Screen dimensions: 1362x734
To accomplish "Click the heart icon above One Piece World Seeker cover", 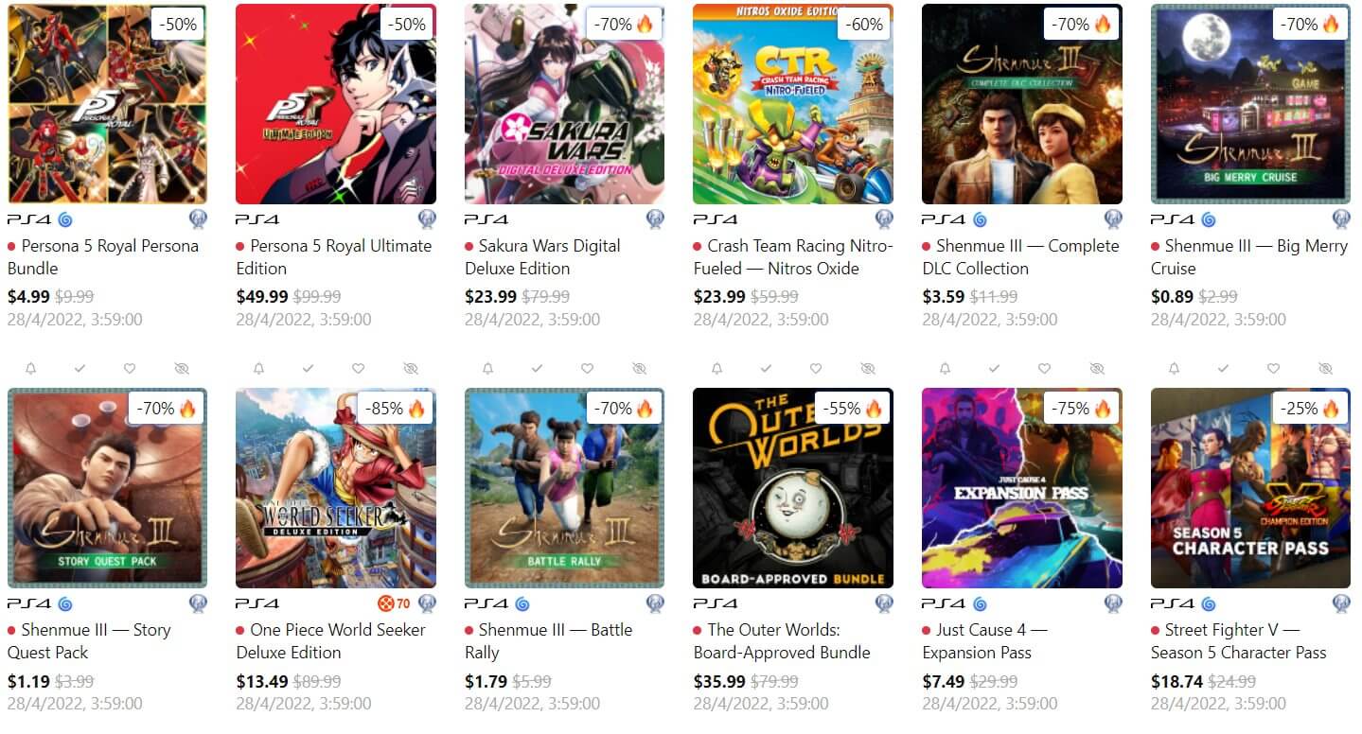I will coord(358,368).
